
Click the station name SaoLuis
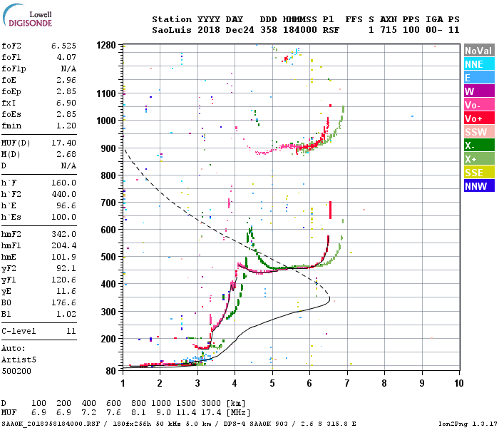click(x=172, y=30)
